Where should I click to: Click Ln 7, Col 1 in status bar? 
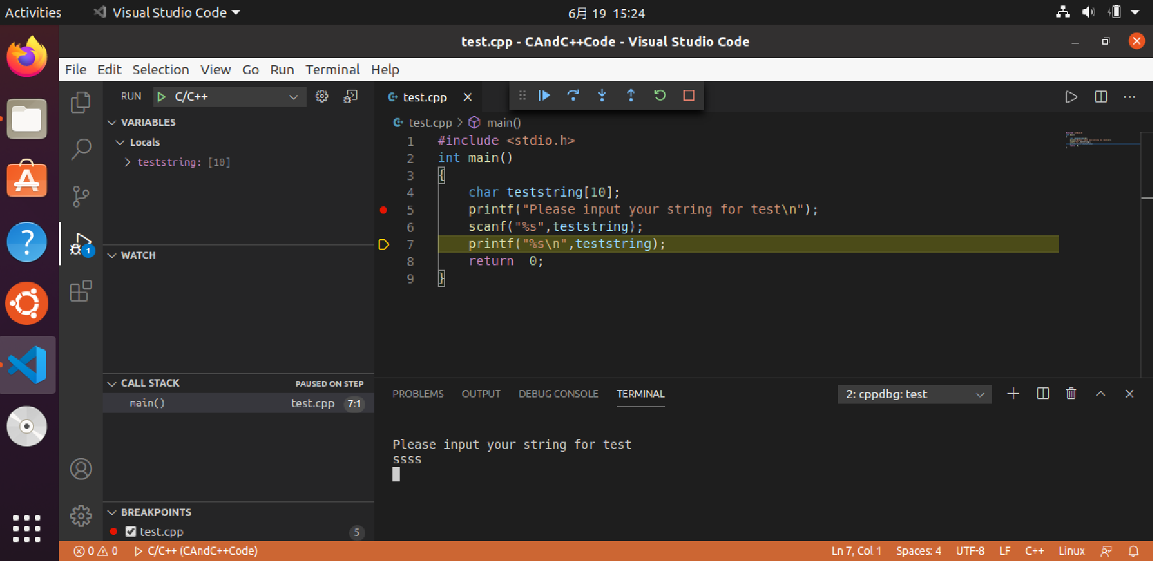click(856, 551)
